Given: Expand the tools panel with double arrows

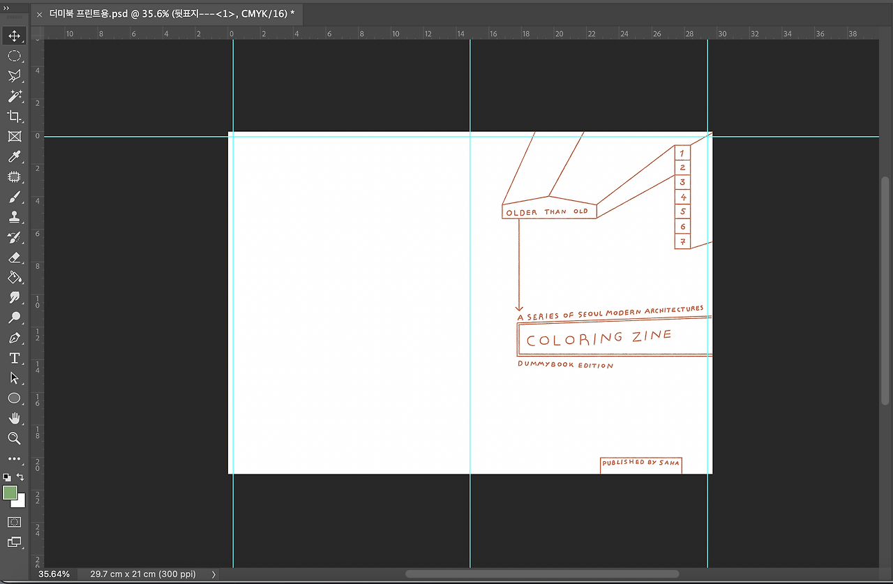Looking at the screenshot, I should point(6,7).
